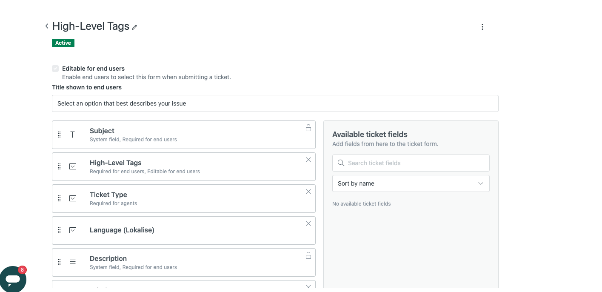Click the Title shown to end users field

tap(275, 103)
